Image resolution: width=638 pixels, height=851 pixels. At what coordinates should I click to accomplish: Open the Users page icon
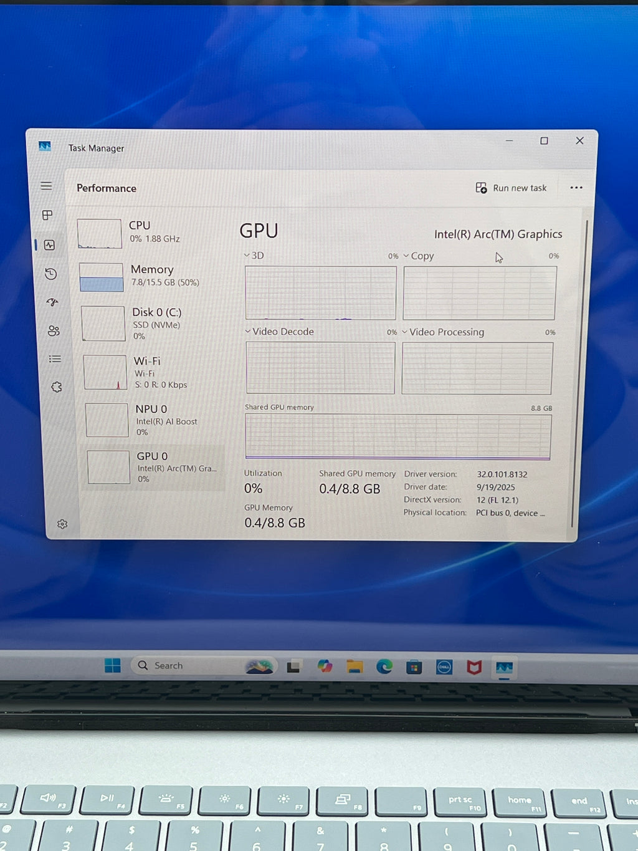pyautogui.click(x=54, y=330)
